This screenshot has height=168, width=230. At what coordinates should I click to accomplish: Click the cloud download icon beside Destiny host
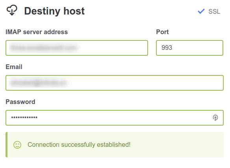click(12, 10)
